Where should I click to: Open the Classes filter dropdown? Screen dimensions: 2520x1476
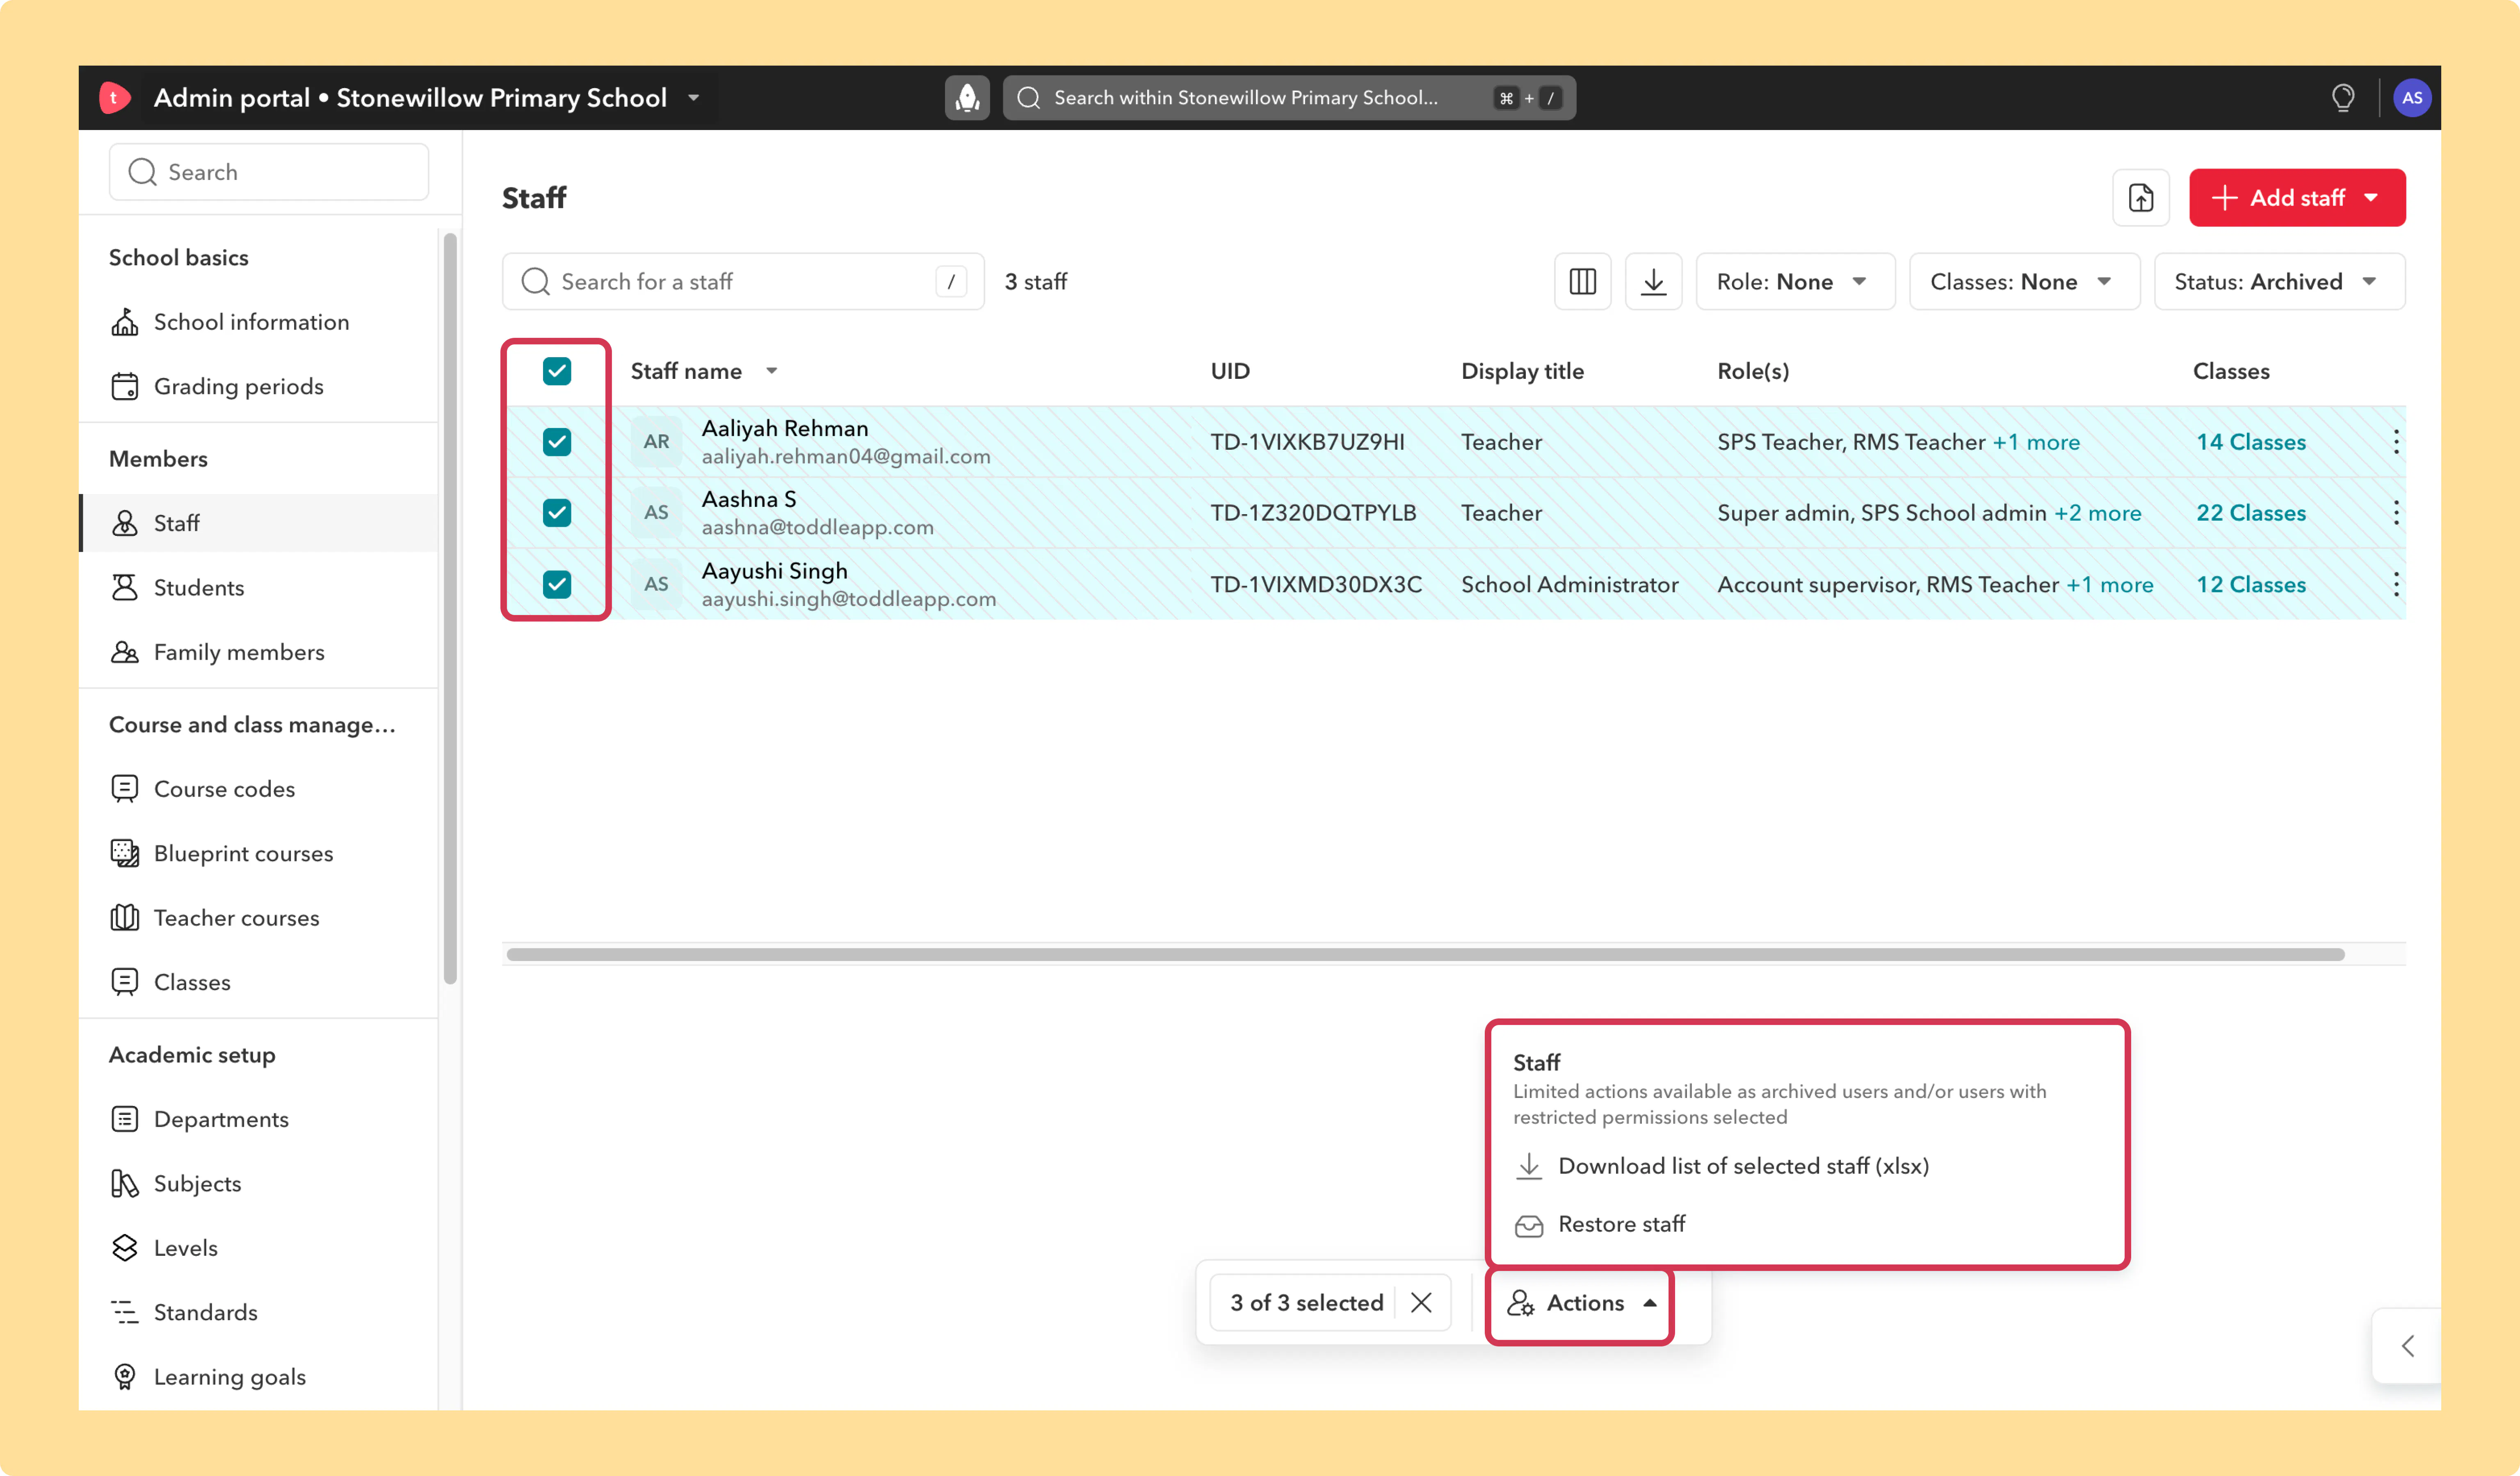tap(2024, 282)
